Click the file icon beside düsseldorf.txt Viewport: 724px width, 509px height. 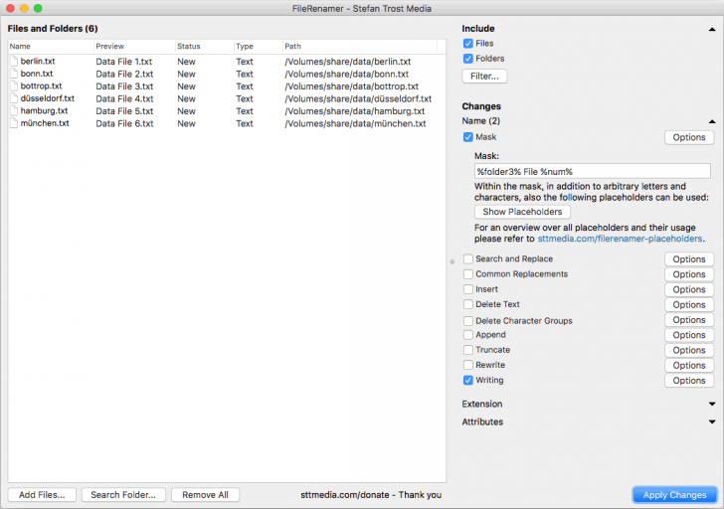coord(14,98)
